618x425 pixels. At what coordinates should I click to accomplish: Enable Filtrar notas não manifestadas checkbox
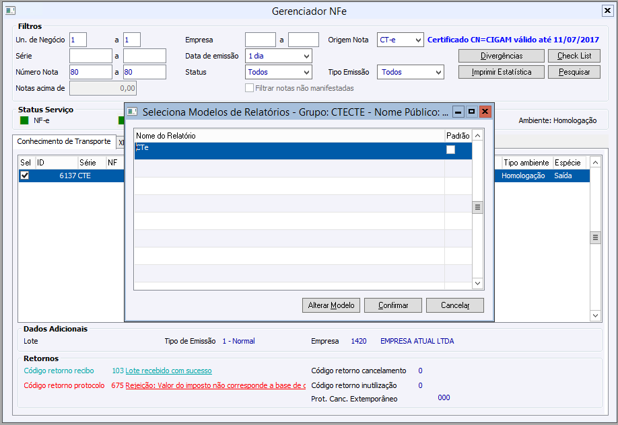249,88
